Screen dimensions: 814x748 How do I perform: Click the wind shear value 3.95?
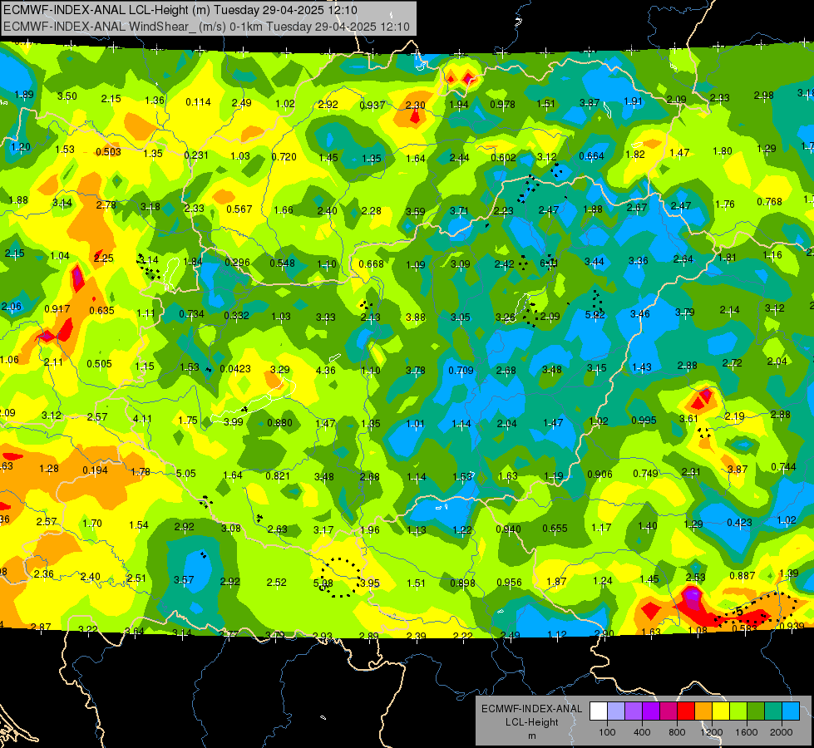click(370, 583)
